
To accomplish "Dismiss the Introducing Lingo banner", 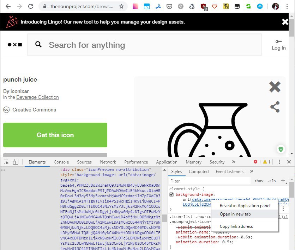I will [285, 22].
